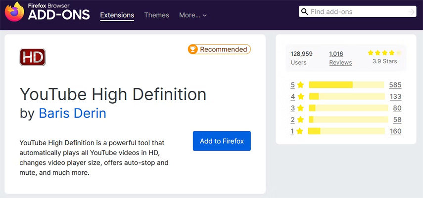423x198 pixels.
Task: Open the 585 five-star reviews count
Action: point(395,85)
